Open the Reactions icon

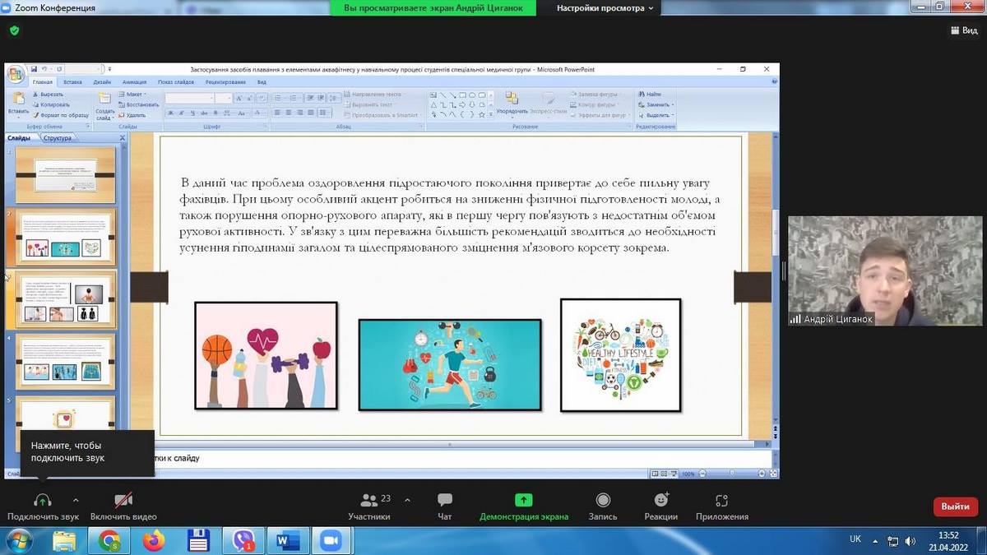(661, 501)
